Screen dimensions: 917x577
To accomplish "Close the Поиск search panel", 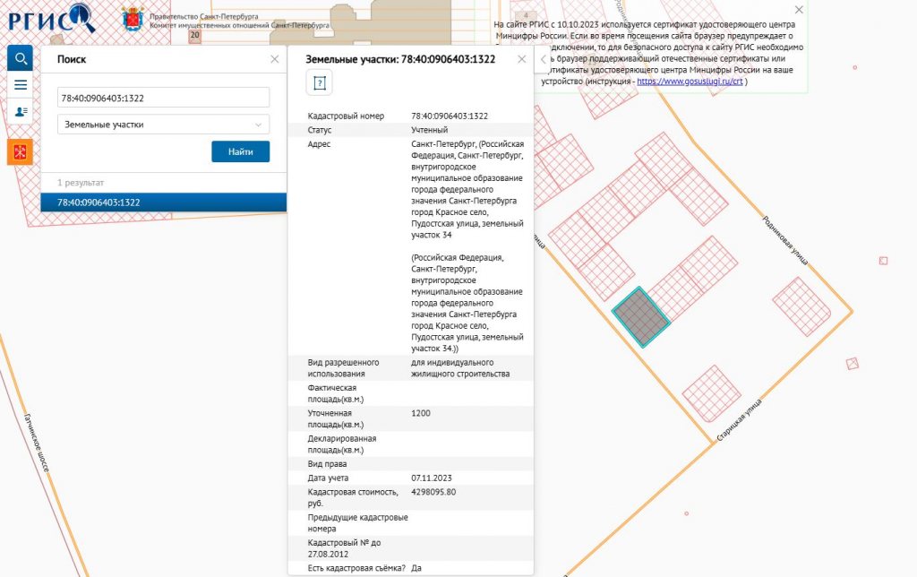I will click(x=275, y=59).
